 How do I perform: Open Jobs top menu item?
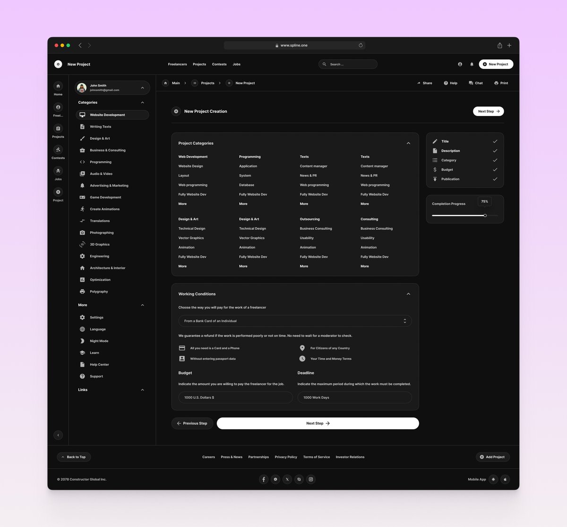coord(237,64)
